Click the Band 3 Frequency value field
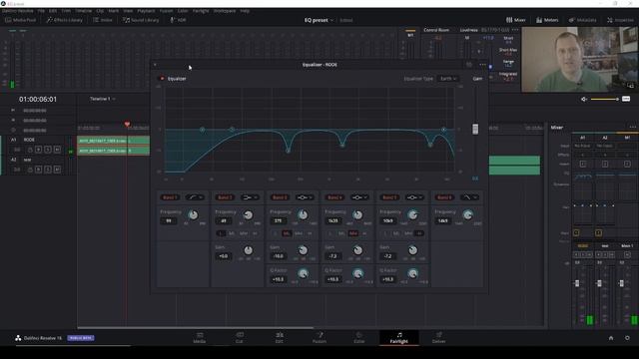Image resolution: width=639 pixels, height=359 pixels. pyautogui.click(x=278, y=221)
